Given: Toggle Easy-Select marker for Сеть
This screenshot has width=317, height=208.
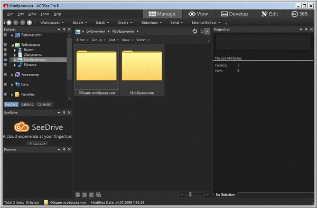Looking at the screenshot, I should (5, 84).
